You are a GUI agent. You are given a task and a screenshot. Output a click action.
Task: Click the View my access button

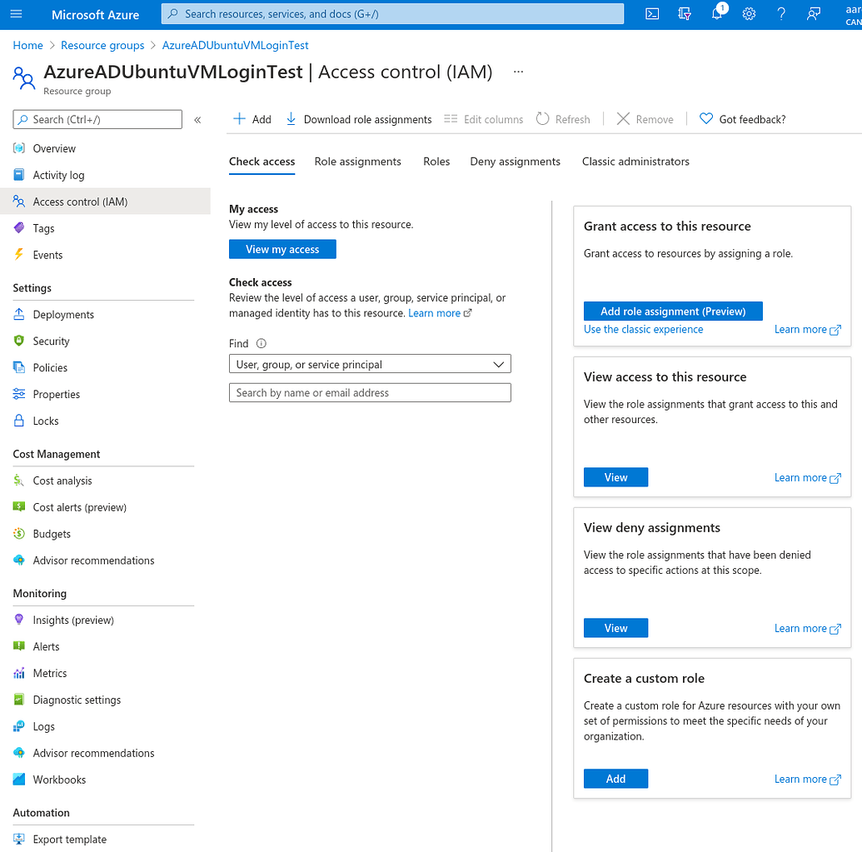pos(282,249)
